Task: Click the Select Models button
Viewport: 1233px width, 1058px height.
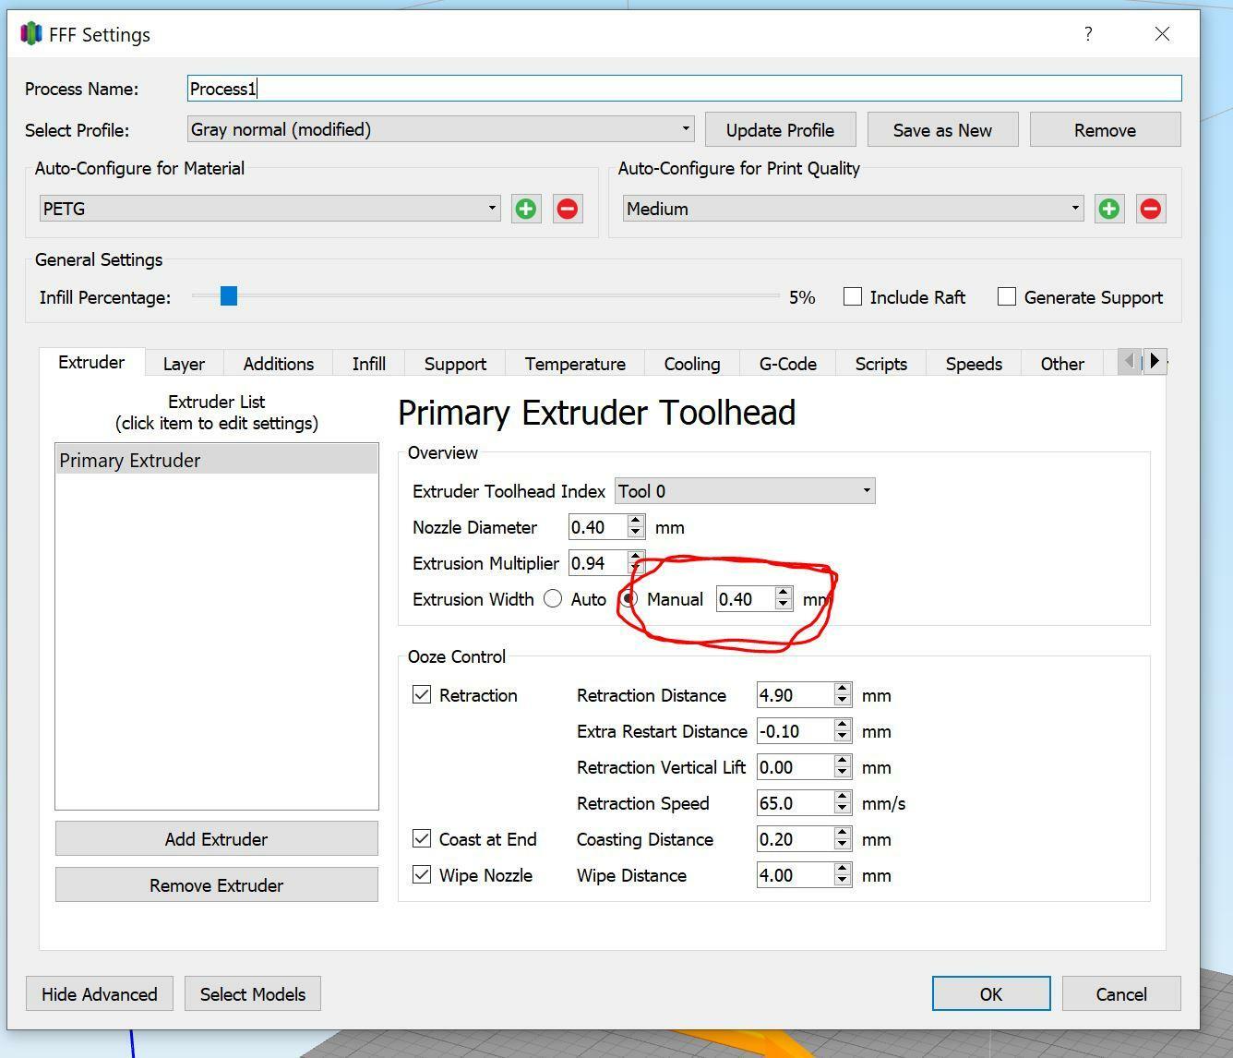Action: tap(253, 993)
